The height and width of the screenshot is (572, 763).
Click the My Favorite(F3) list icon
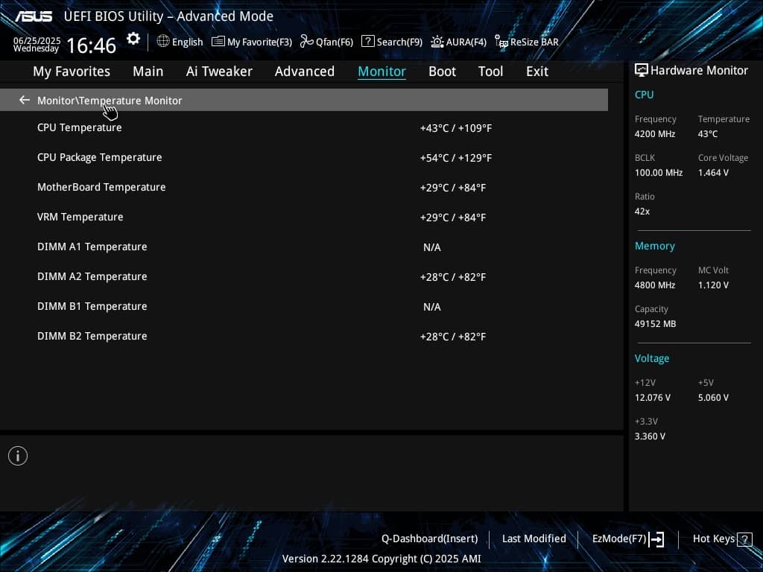218,42
